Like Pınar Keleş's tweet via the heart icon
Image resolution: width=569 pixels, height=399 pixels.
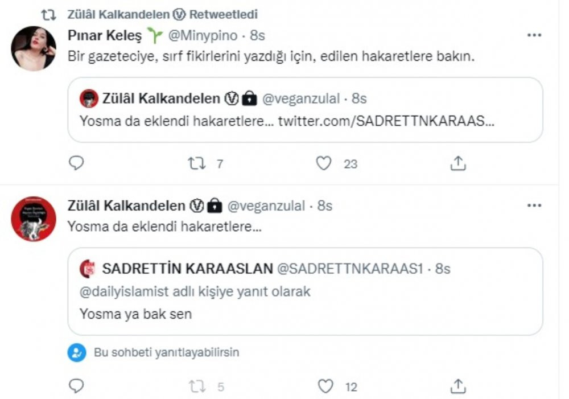pyautogui.click(x=324, y=164)
